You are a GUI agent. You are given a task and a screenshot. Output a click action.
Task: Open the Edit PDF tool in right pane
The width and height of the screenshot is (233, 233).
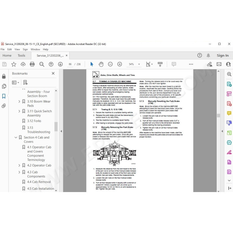click(x=229, y=94)
